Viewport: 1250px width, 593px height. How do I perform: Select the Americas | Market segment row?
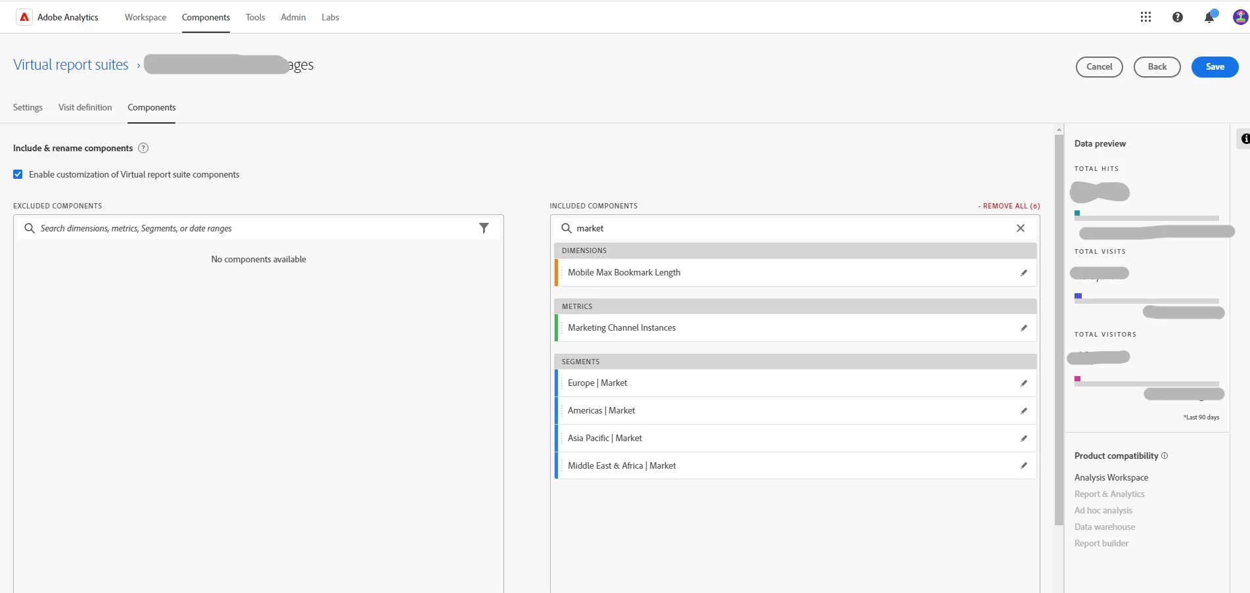pos(796,410)
